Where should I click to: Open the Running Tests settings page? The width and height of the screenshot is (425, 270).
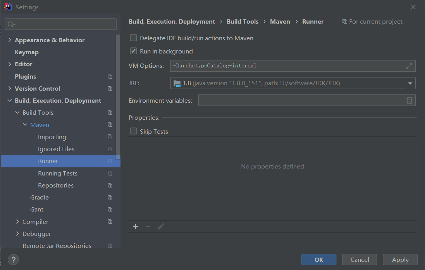pos(58,174)
